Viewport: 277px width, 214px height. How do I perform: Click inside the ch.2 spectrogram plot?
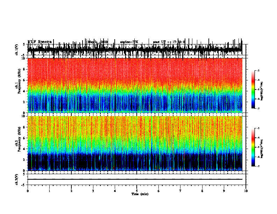point(135,143)
